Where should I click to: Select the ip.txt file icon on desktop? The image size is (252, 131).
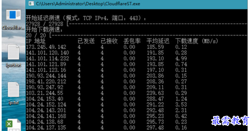[13, 90]
